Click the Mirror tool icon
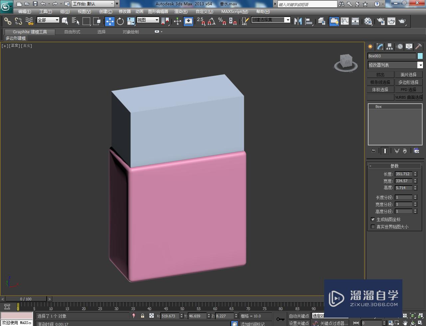This screenshot has width=426, height=326. 298,21
